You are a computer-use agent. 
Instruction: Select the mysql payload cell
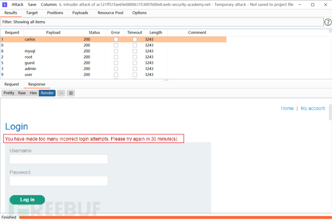tap(53, 51)
